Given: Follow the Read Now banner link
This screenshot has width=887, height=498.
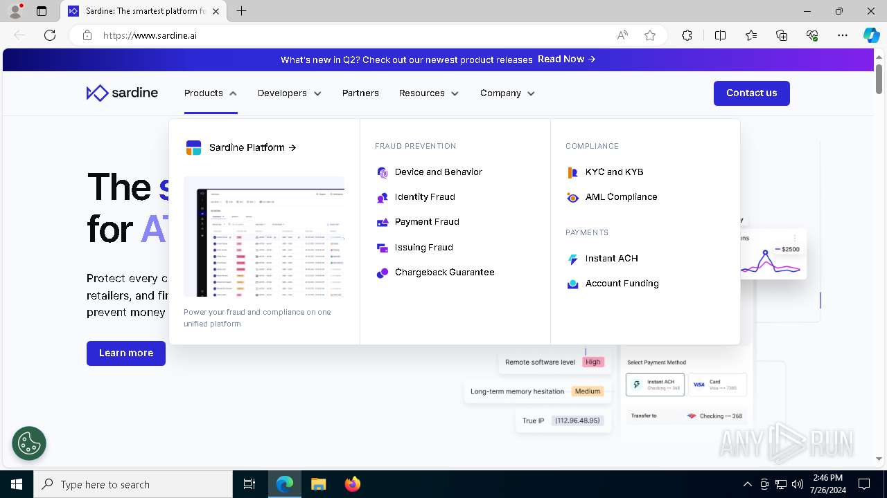Looking at the screenshot, I should (x=567, y=59).
